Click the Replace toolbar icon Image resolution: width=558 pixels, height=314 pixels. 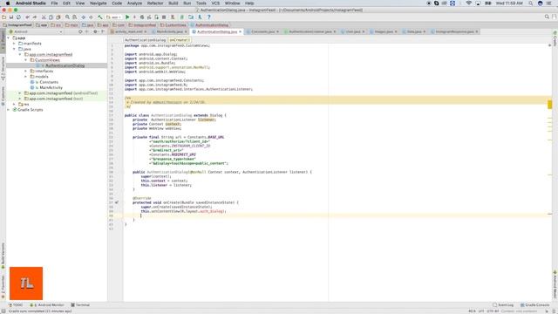[x=75, y=17]
